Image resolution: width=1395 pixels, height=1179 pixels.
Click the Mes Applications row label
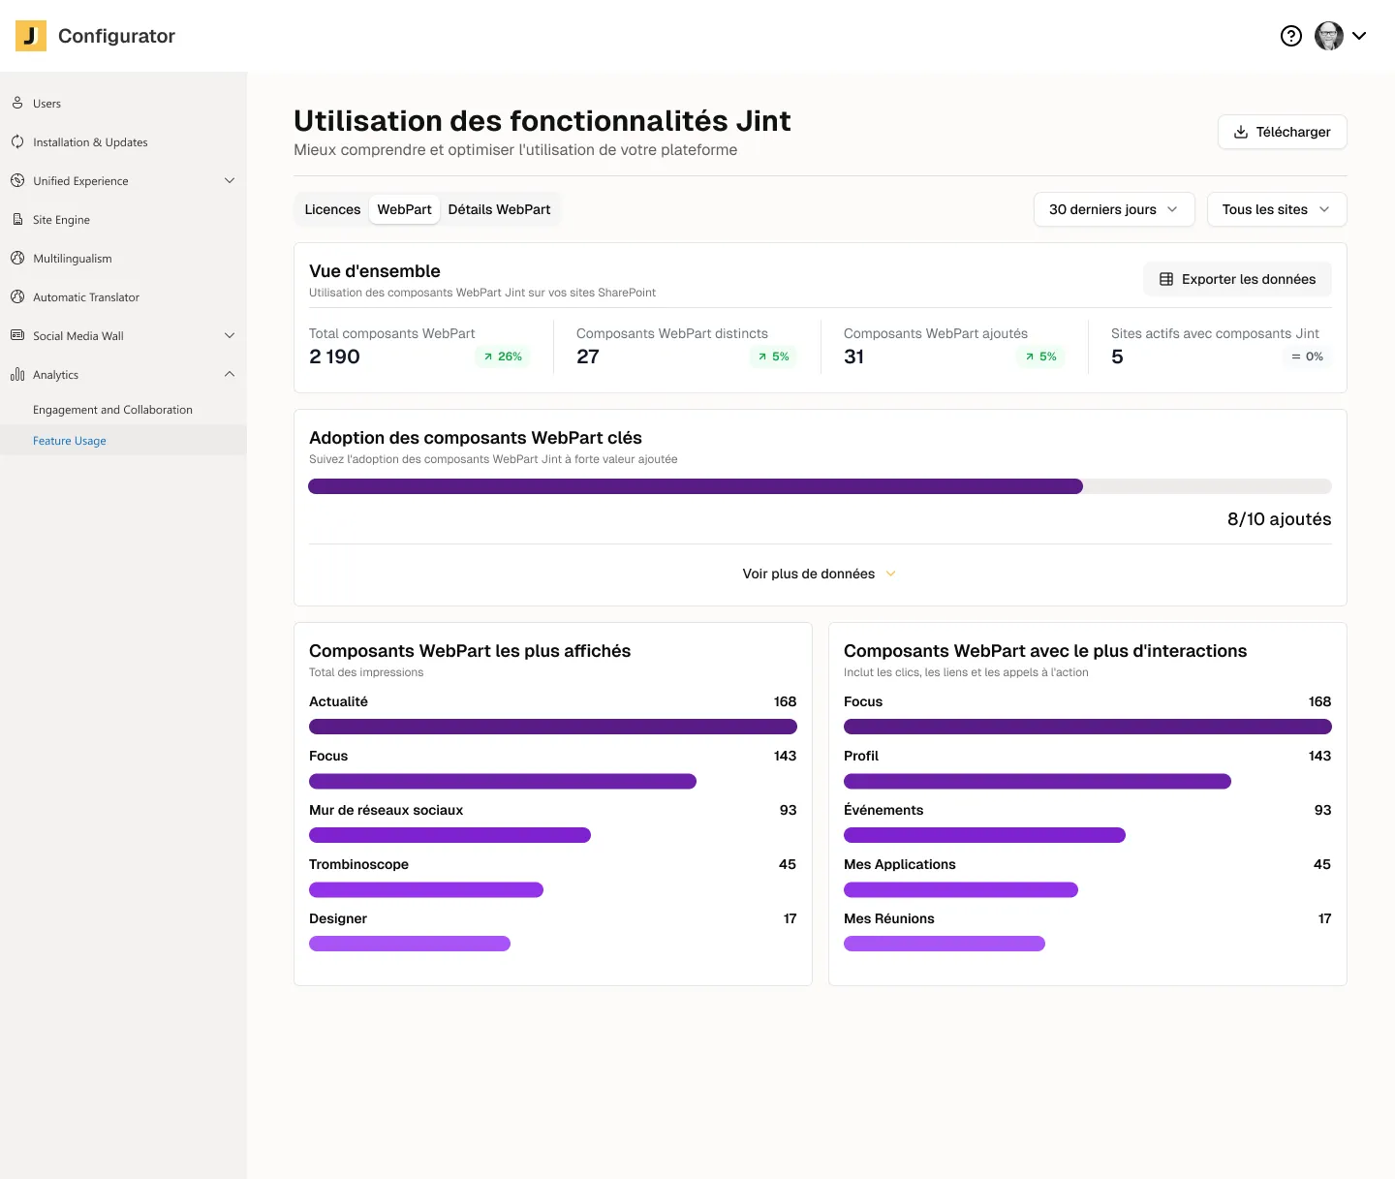click(x=900, y=864)
